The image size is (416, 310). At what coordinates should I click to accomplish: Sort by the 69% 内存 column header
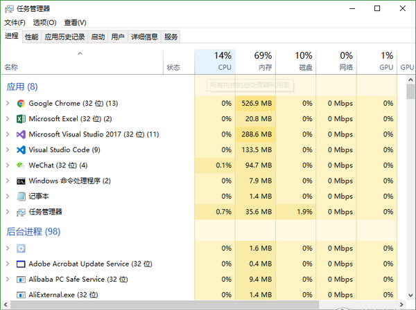click(255, 62)
